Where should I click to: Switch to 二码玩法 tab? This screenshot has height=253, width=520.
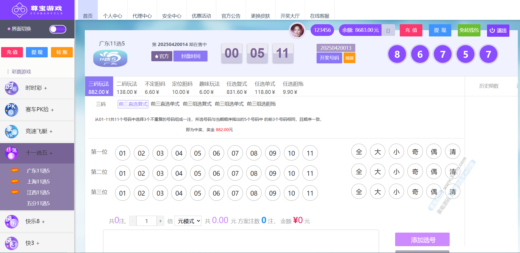click(x=127, y=88)
